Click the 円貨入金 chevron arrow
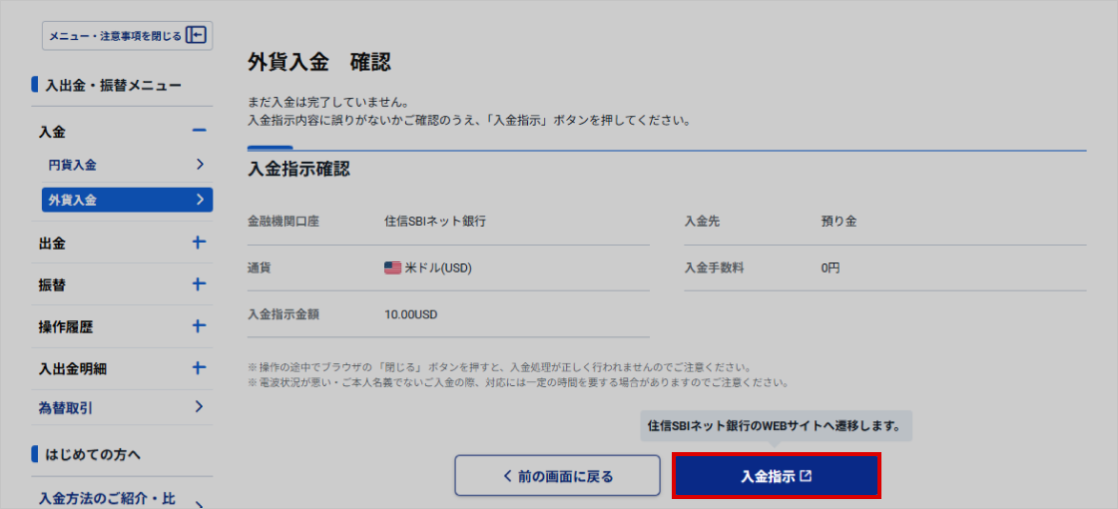 click(x=200, y=165)
